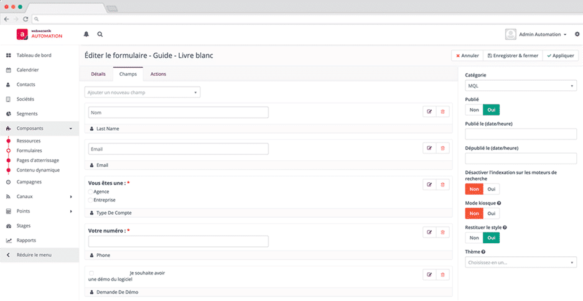This screenshot has height=301, width=583.
Task: Open the Ajouter un nouveau champ dropdown
Action: (x=142, y=93)
